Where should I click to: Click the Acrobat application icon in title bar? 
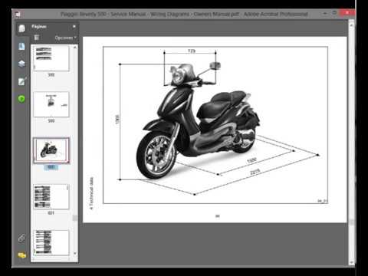point(18,15)
